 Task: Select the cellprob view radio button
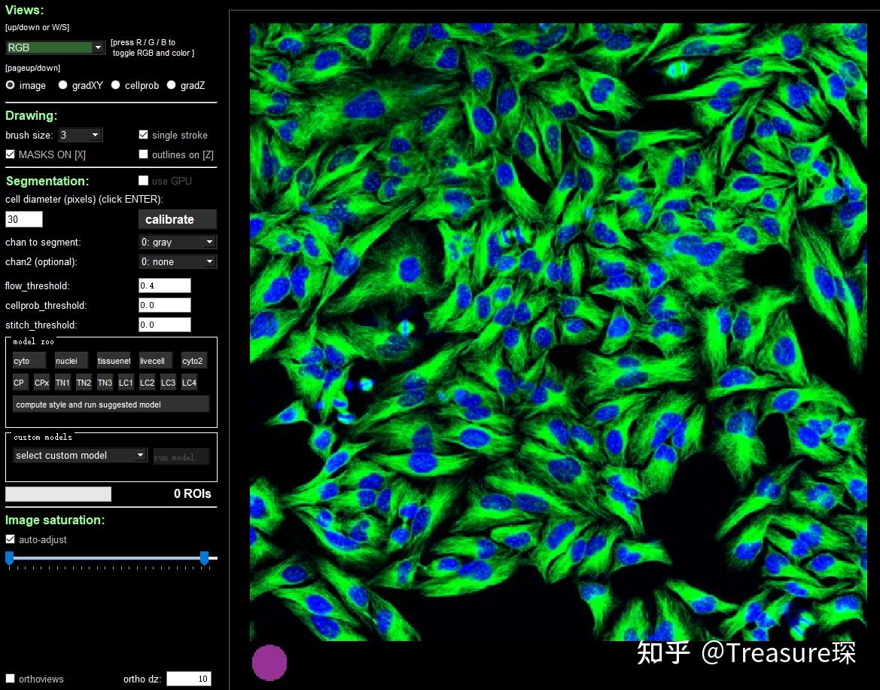115,85
